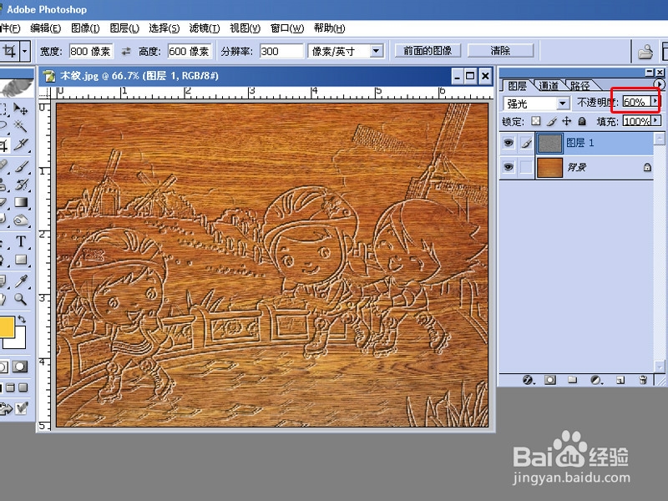Open the 编辑(E) menu
The image size is (668, 501).
click(46, 28)
